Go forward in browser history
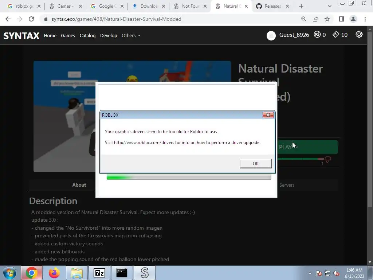 20,19
